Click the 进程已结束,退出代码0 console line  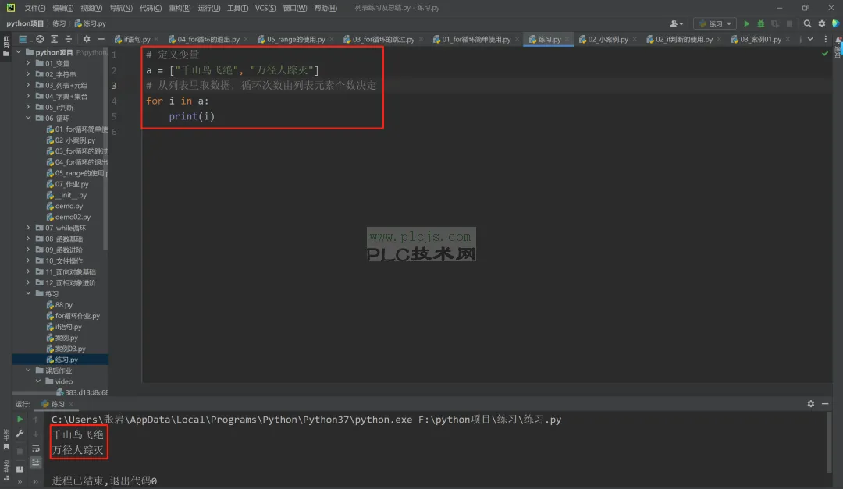pos(105,480)
